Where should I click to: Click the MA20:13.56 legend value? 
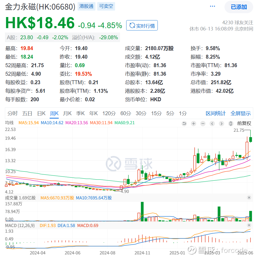click(x=77, y=123)
